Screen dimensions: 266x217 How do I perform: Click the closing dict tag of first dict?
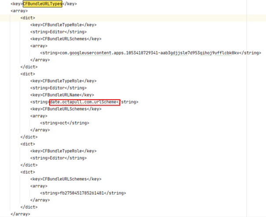click(29, 67)
